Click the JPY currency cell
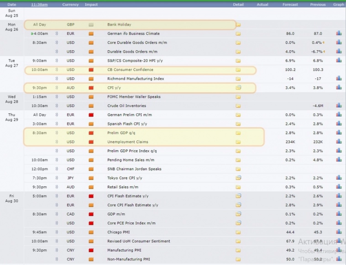The image size is (346, 265). coord(70,178)
